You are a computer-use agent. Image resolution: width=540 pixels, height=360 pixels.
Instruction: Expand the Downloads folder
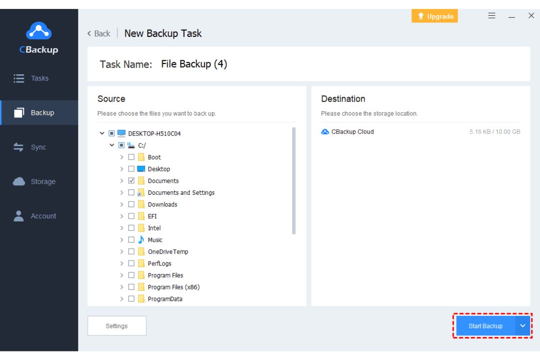coord(121,204)
